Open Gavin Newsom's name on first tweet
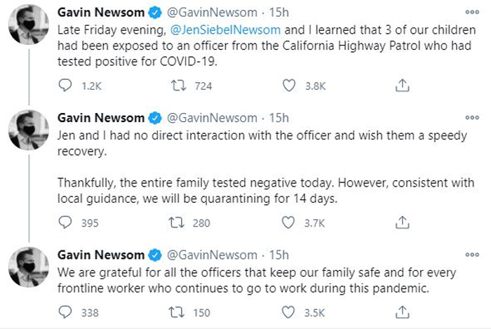 [x=101, y=13]
